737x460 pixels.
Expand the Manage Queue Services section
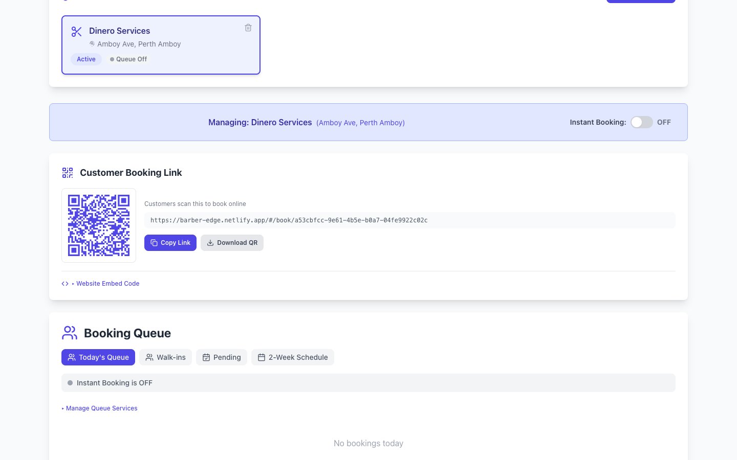pos(101,408)
